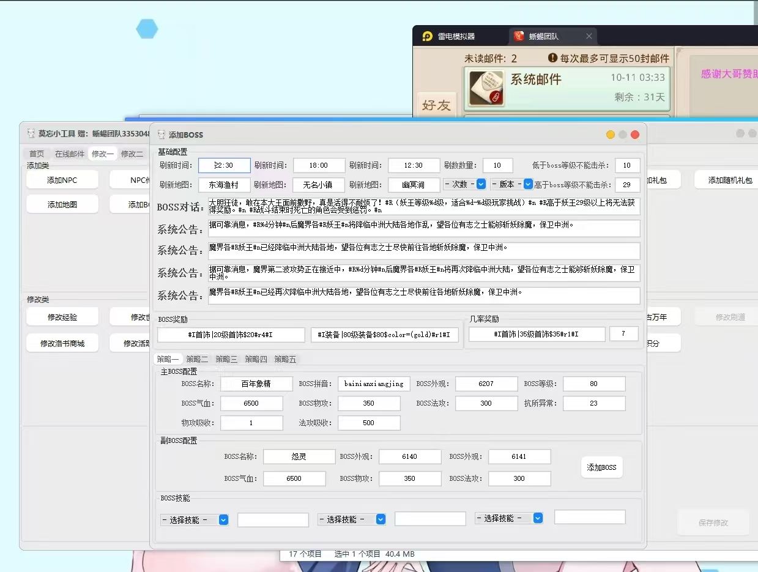The image size is (758, 572).
Task: Open the third 选择技能 dropdown
Action: pyautogui.click(x=538, y=518)
